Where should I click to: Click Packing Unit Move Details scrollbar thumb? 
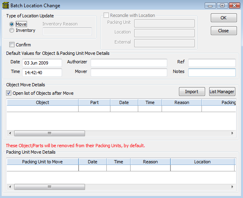(x=50, y=187)
